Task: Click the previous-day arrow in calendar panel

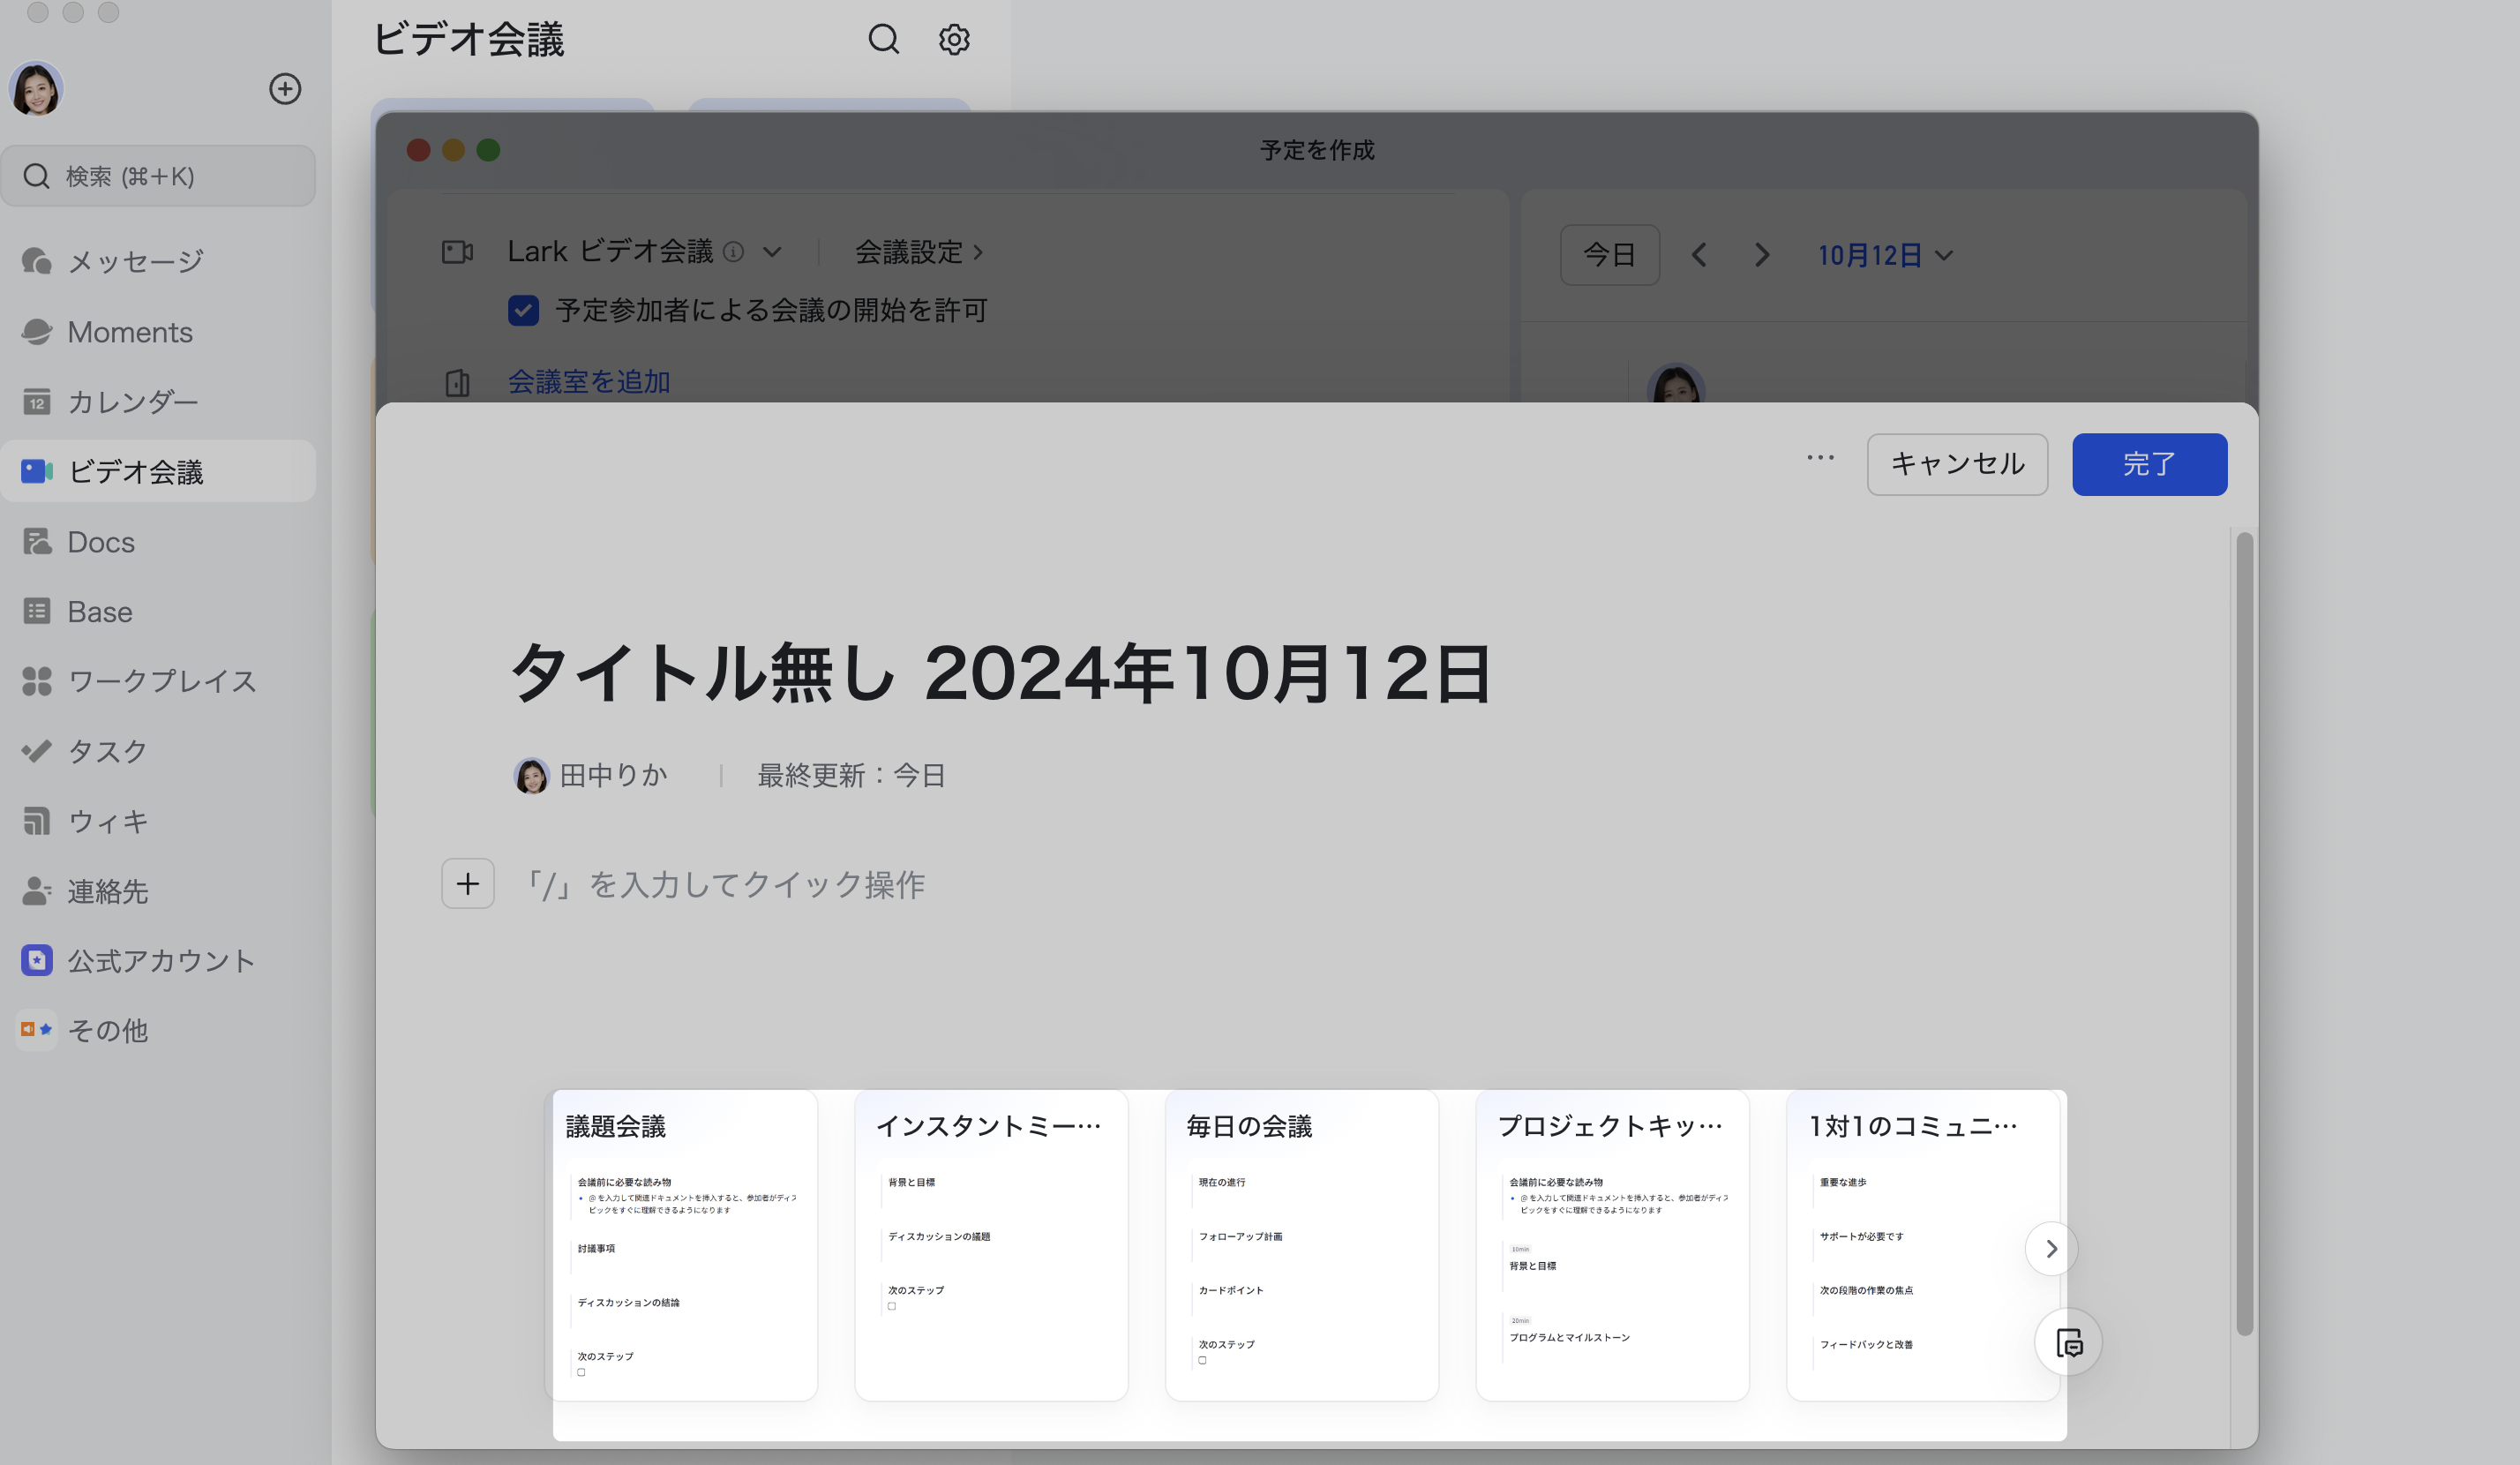Action: click(x=1699, y=255)
